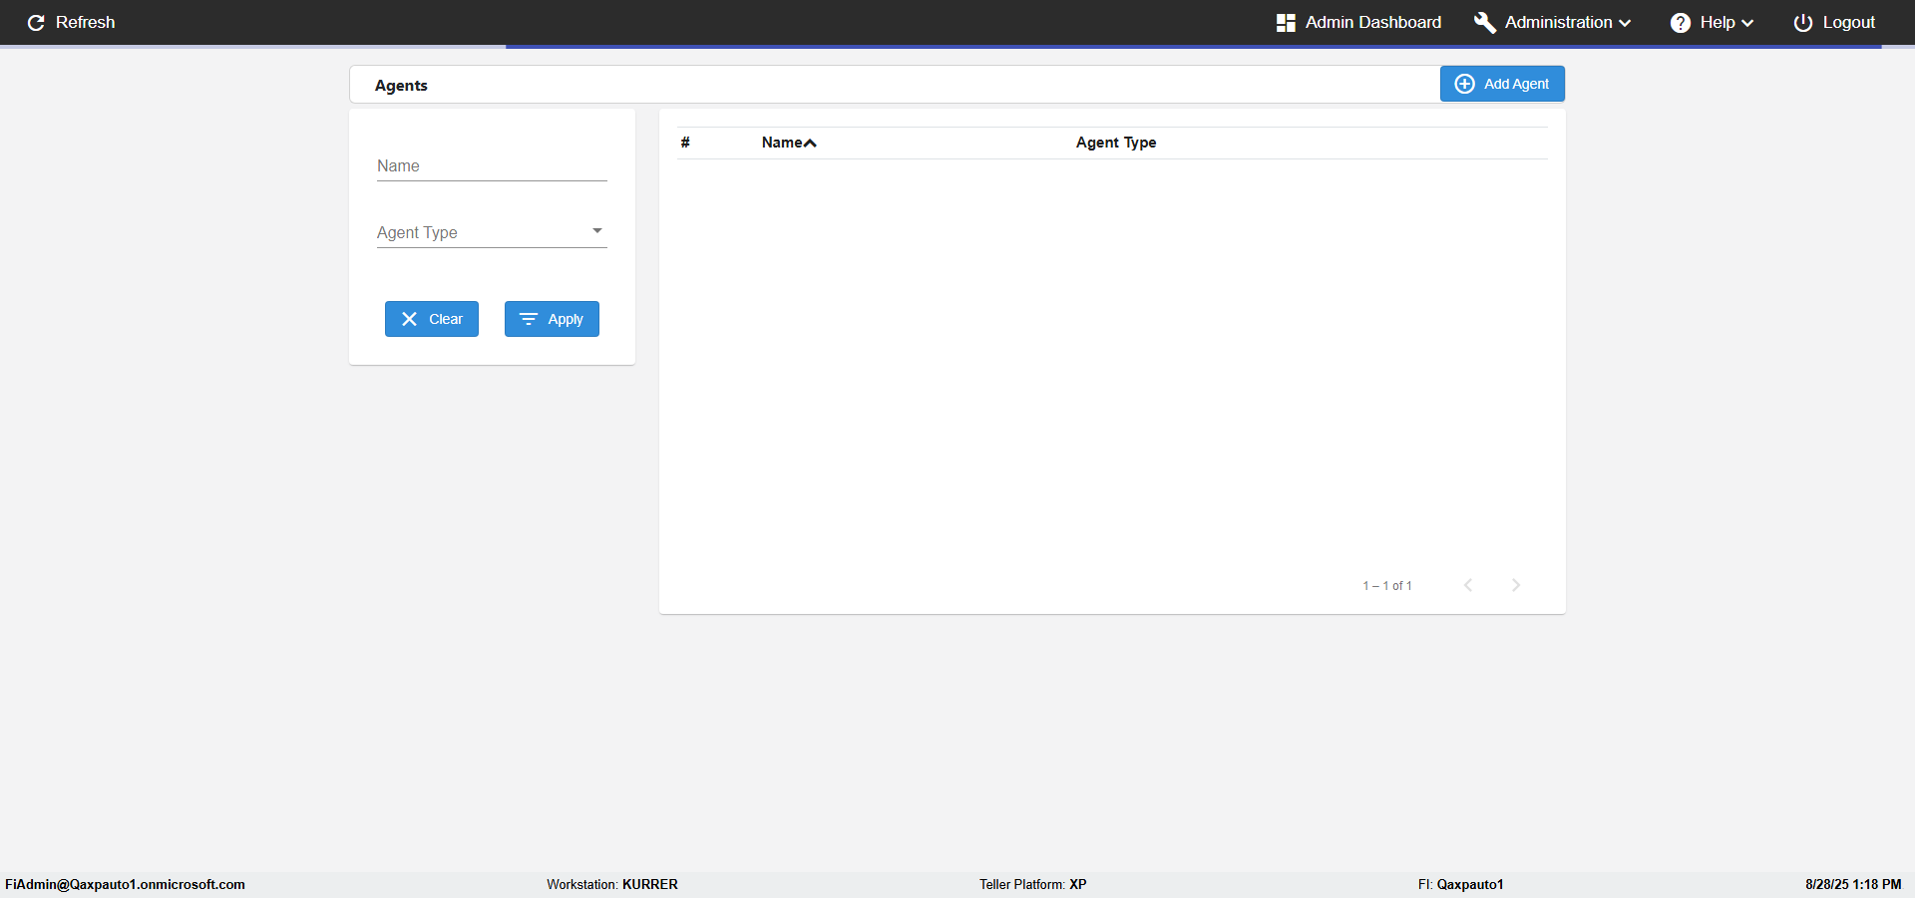The height and width of the screenshot is (898, 1915).
Task: Expand the Administration menu chevron
Action: point(1625,23)
